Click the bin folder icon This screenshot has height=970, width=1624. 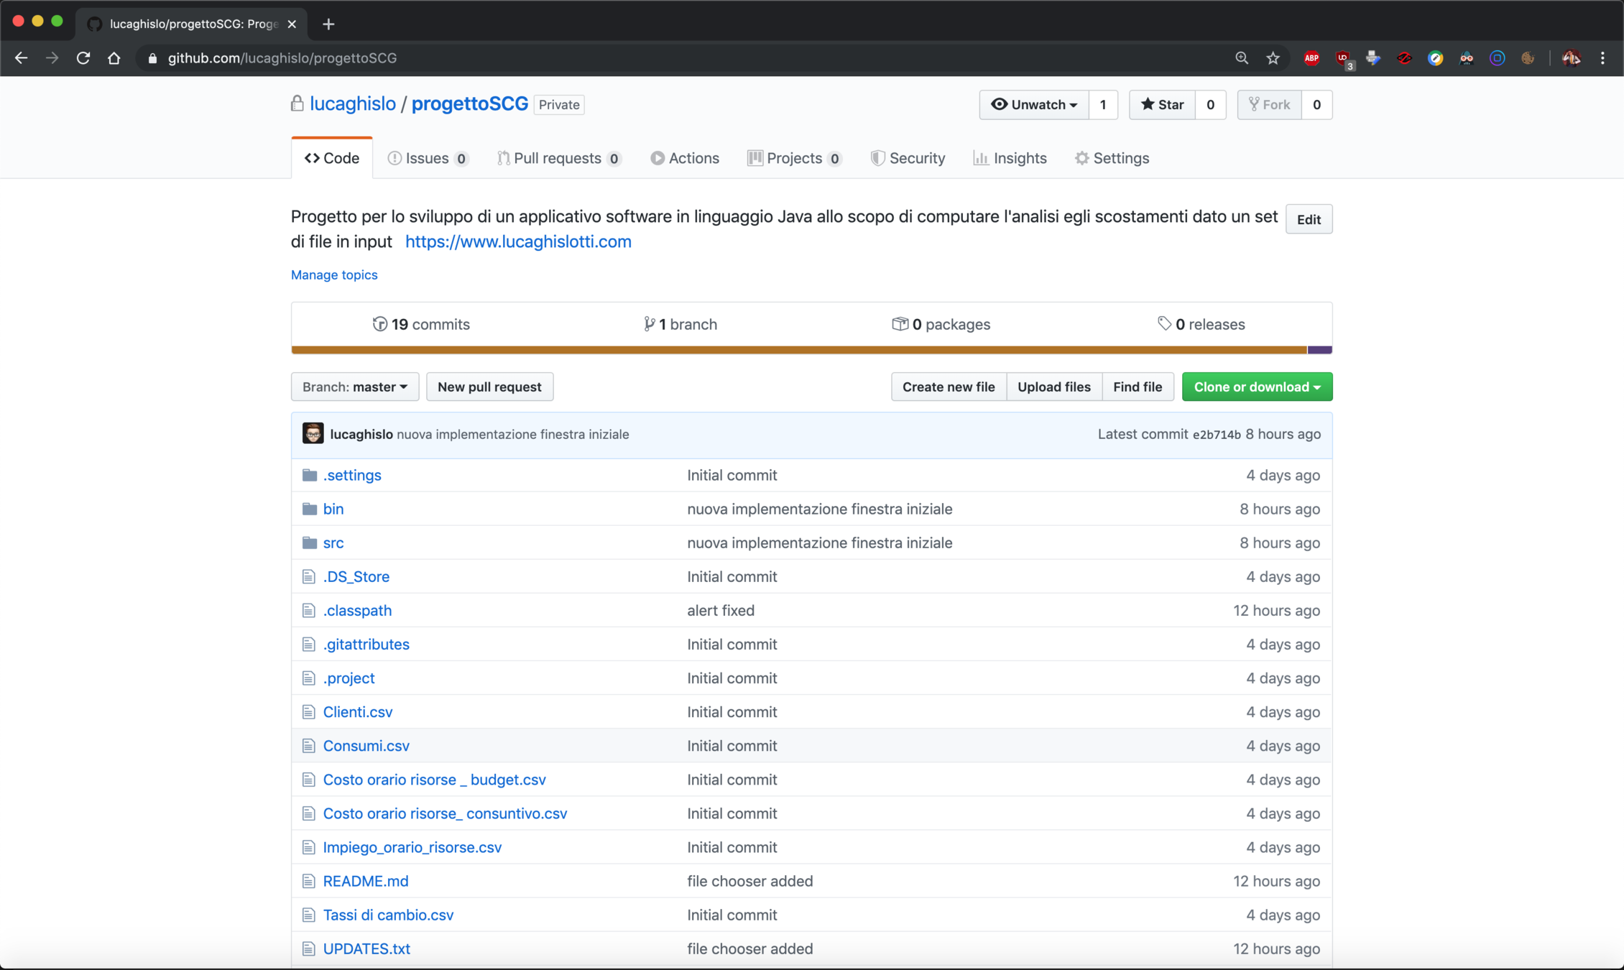click(x=310, y=509)
